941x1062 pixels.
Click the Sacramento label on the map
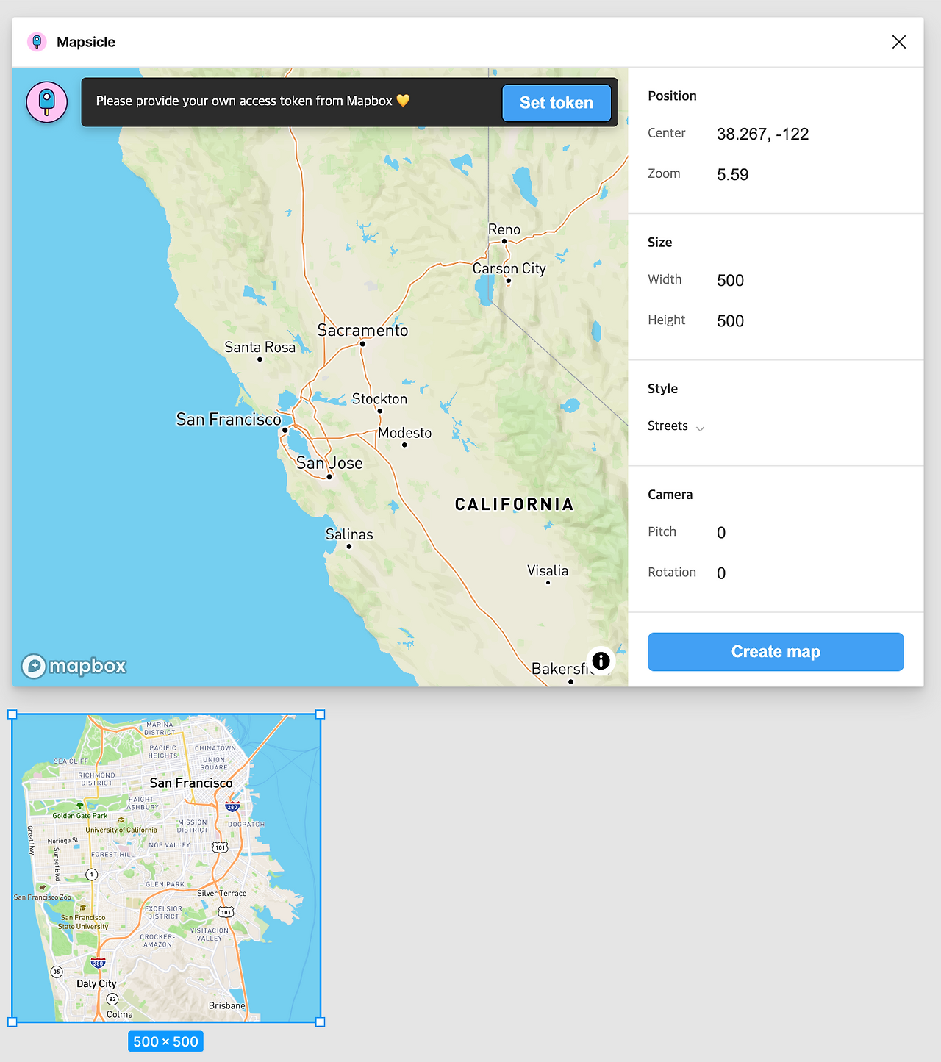[362, 330]
